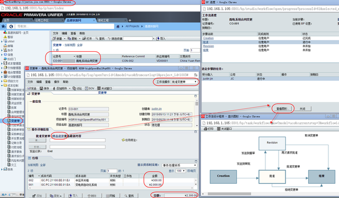
Task: Open the Revision step link
Action: click(x=208, y=46)
